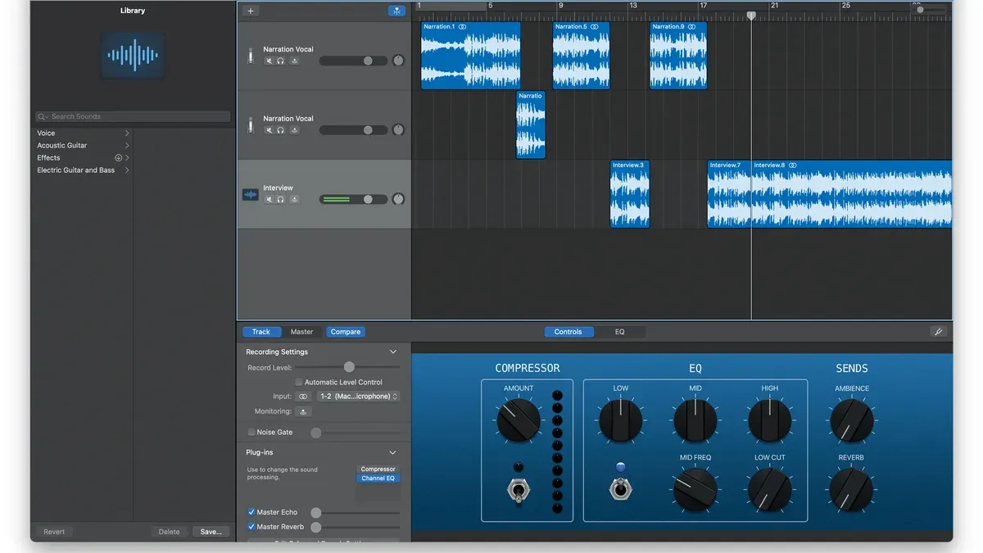Enable input monitoring on Interview track header
983x553 pixels.
tap(294, 199)
